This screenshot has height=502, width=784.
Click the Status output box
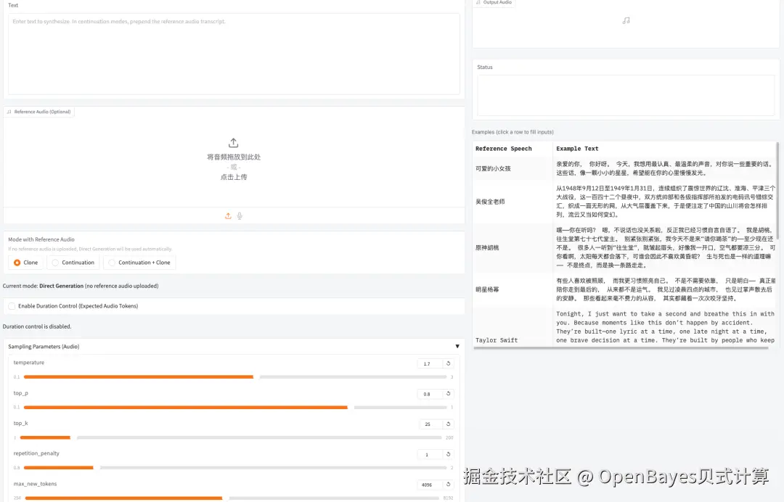(626, 96)
